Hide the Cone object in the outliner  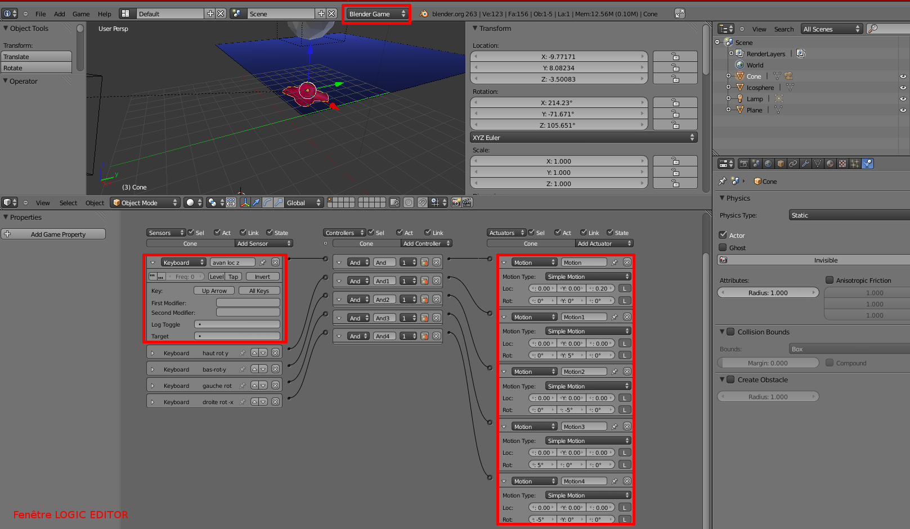(903, 76)
